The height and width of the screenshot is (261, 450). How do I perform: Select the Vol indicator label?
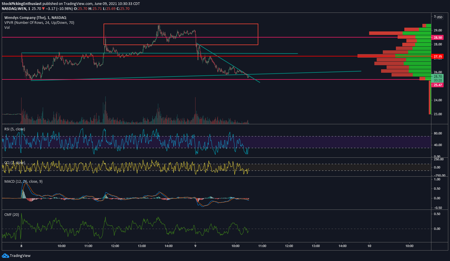[7, 28]
